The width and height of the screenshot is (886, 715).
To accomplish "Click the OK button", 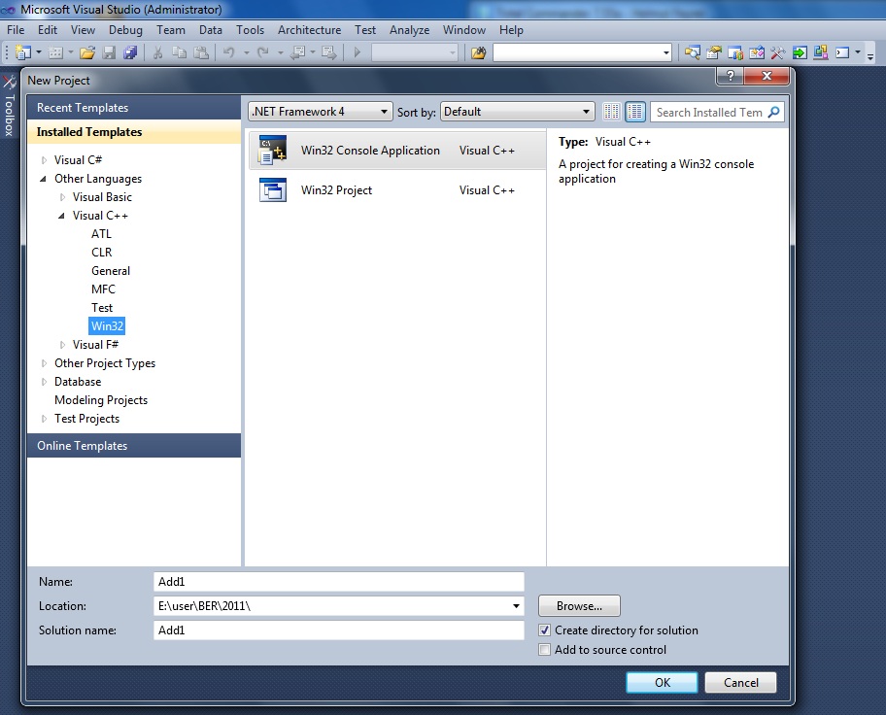I will point(663,682).
